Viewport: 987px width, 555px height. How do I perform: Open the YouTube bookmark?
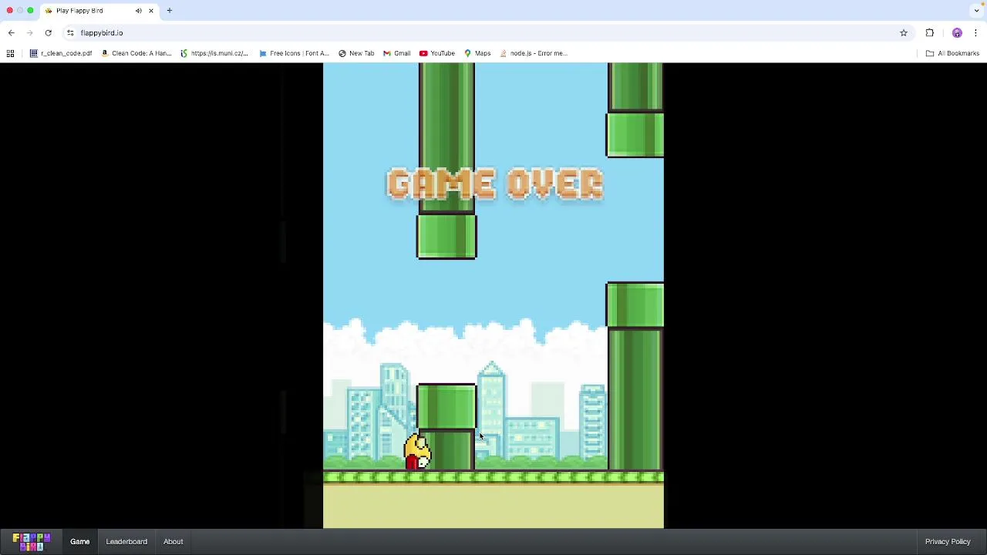[x=437, y=53]
